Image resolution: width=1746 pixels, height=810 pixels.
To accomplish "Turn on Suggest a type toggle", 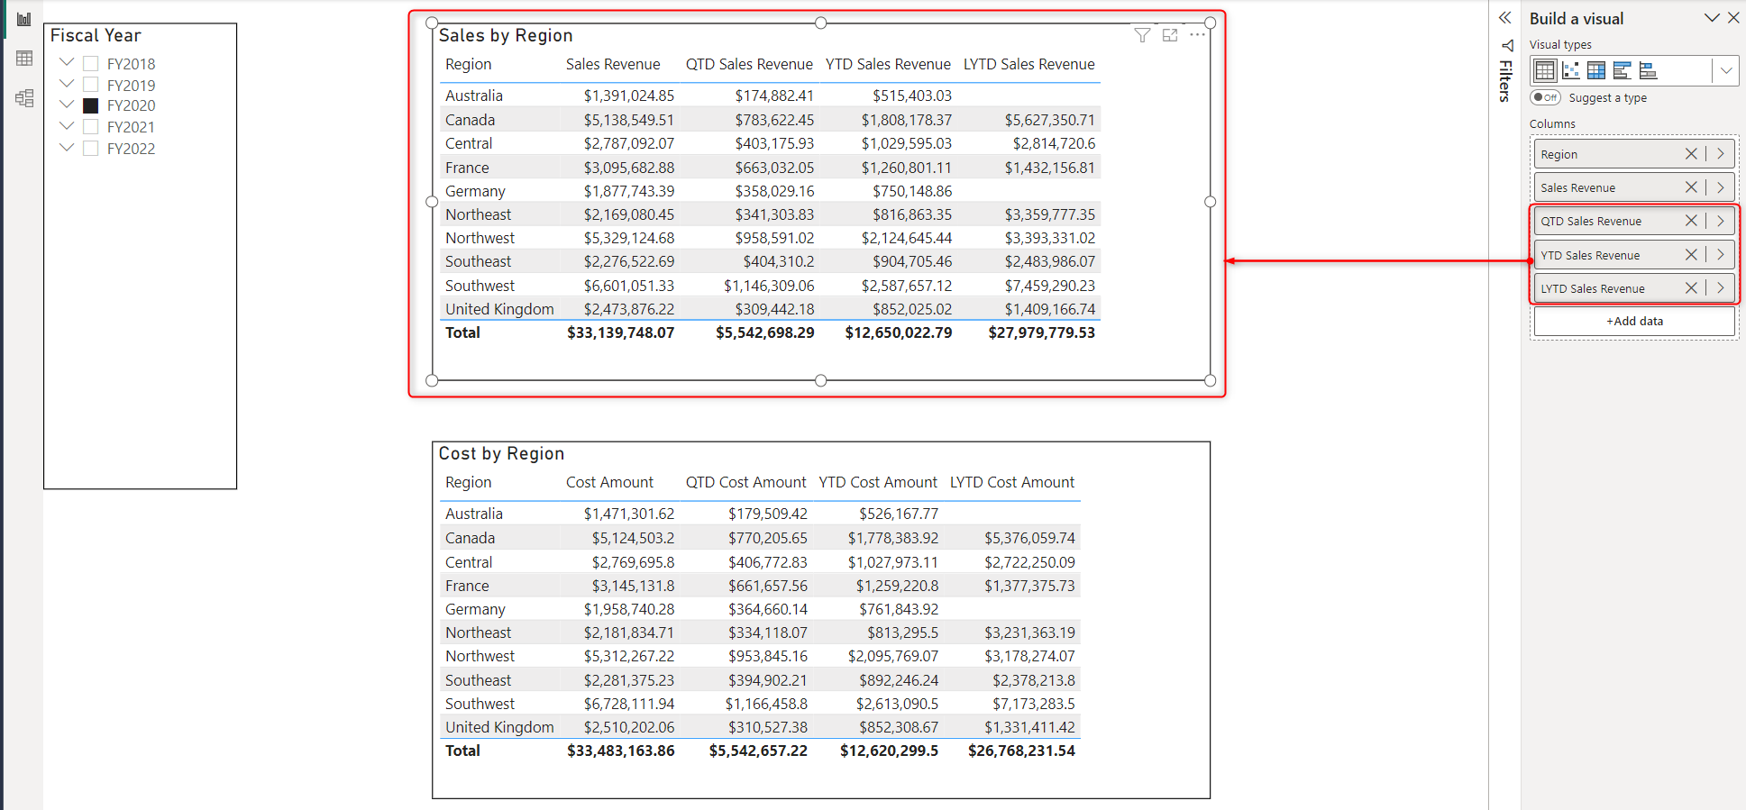I will pos(1545,97).
